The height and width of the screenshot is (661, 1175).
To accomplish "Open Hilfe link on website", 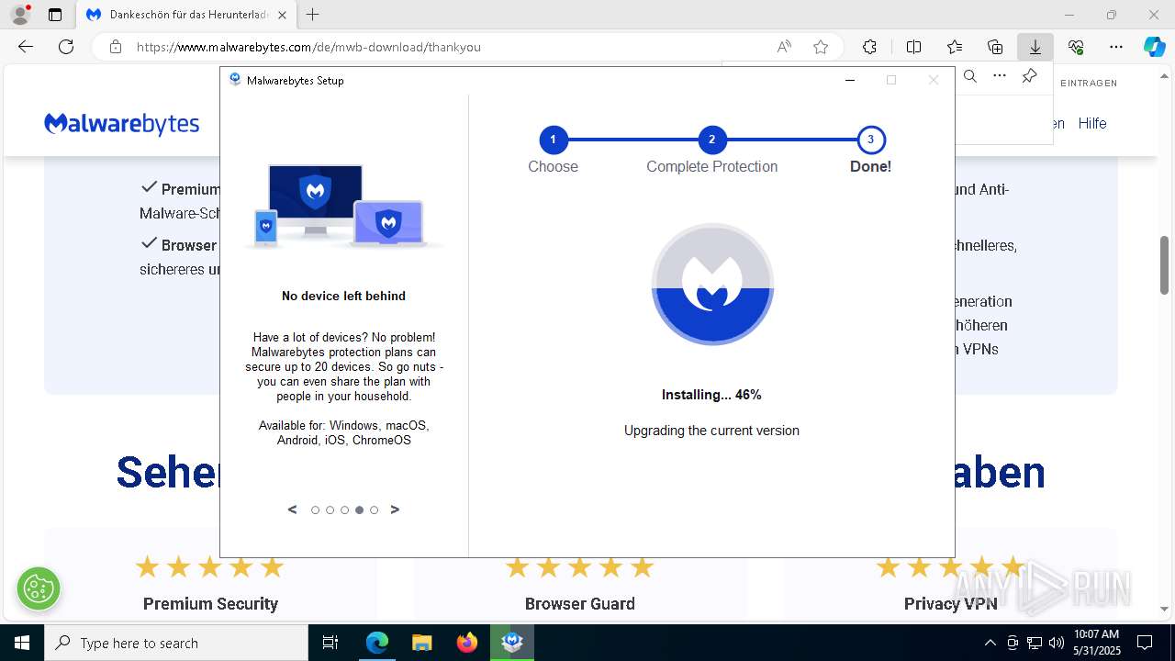I will pos(1092,123).
